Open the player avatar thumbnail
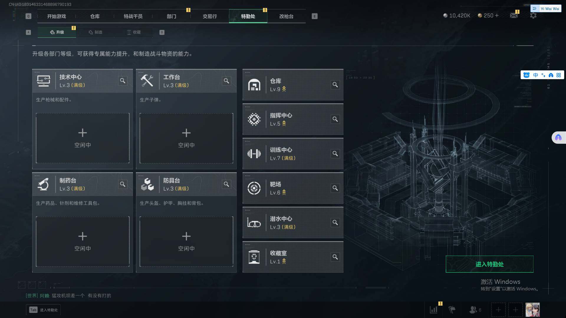 533,310
